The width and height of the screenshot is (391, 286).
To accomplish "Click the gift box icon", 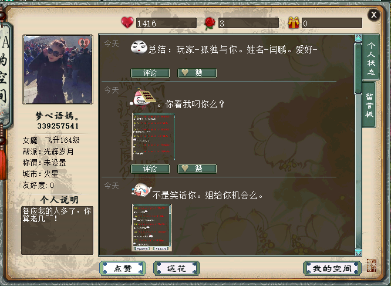I will click(294, 23).
